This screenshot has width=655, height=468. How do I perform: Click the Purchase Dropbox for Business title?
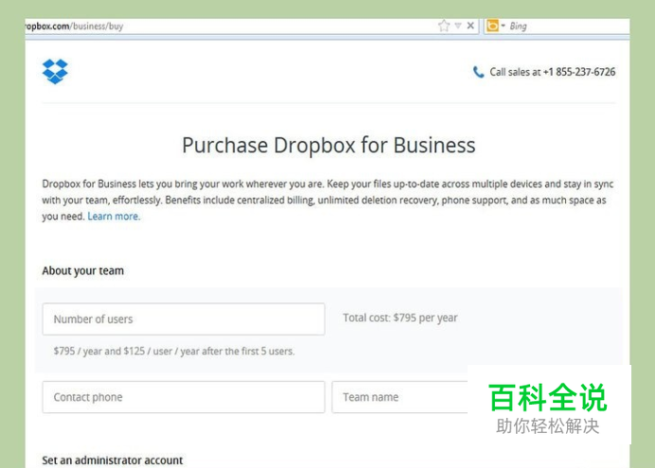[x=328, y=146]
